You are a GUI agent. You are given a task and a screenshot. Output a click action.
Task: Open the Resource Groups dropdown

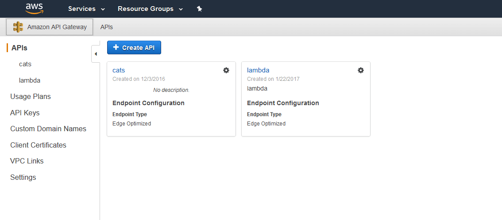[150, 9]
